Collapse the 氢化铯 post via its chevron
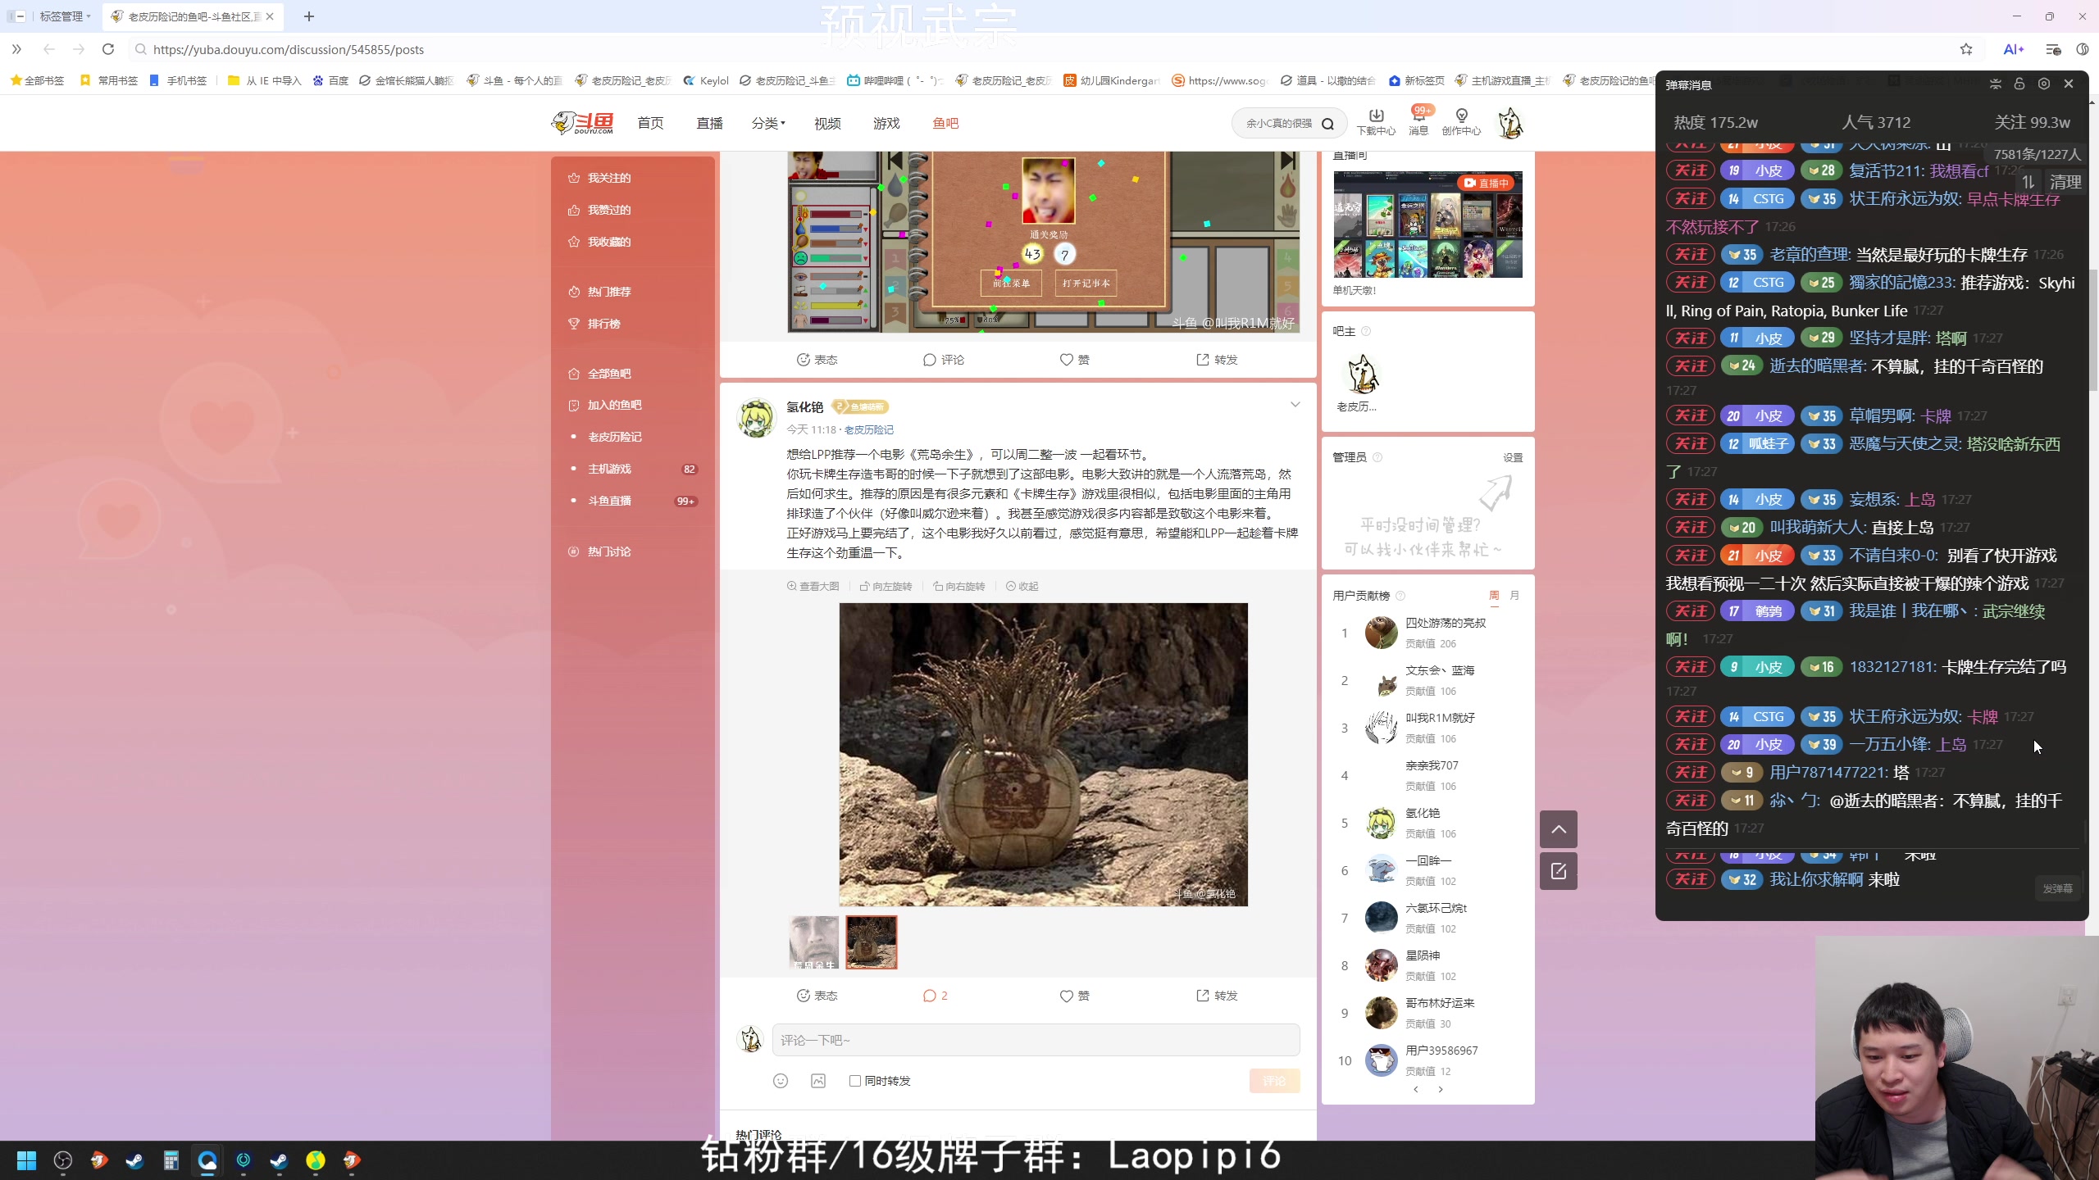The width and height of the screenshot is (2099, 1180). coord(1294,404)
